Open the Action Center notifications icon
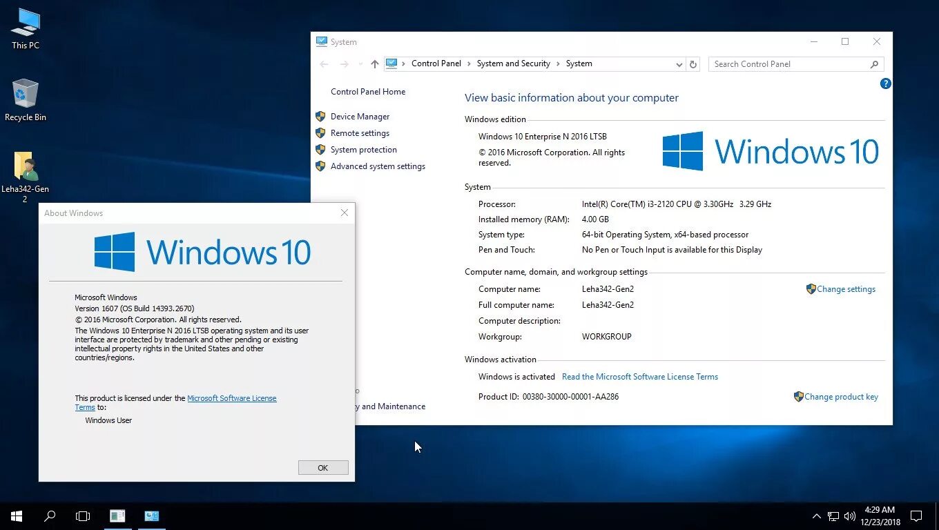The height and width of the screenshot is (530, 939). click(916, 516)
